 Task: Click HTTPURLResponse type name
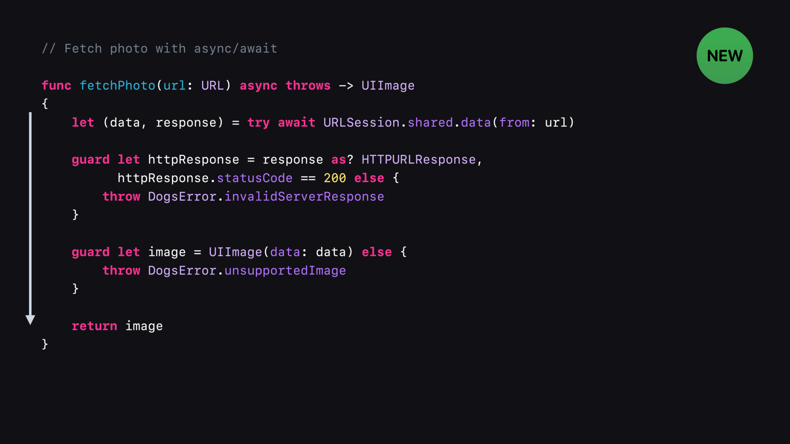[419, 160]
